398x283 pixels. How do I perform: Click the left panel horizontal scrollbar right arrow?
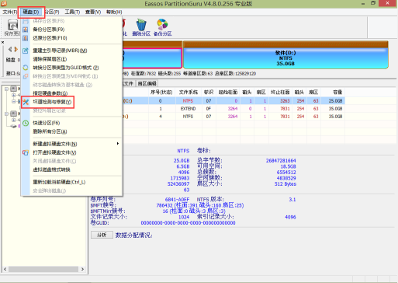point(82,269)
